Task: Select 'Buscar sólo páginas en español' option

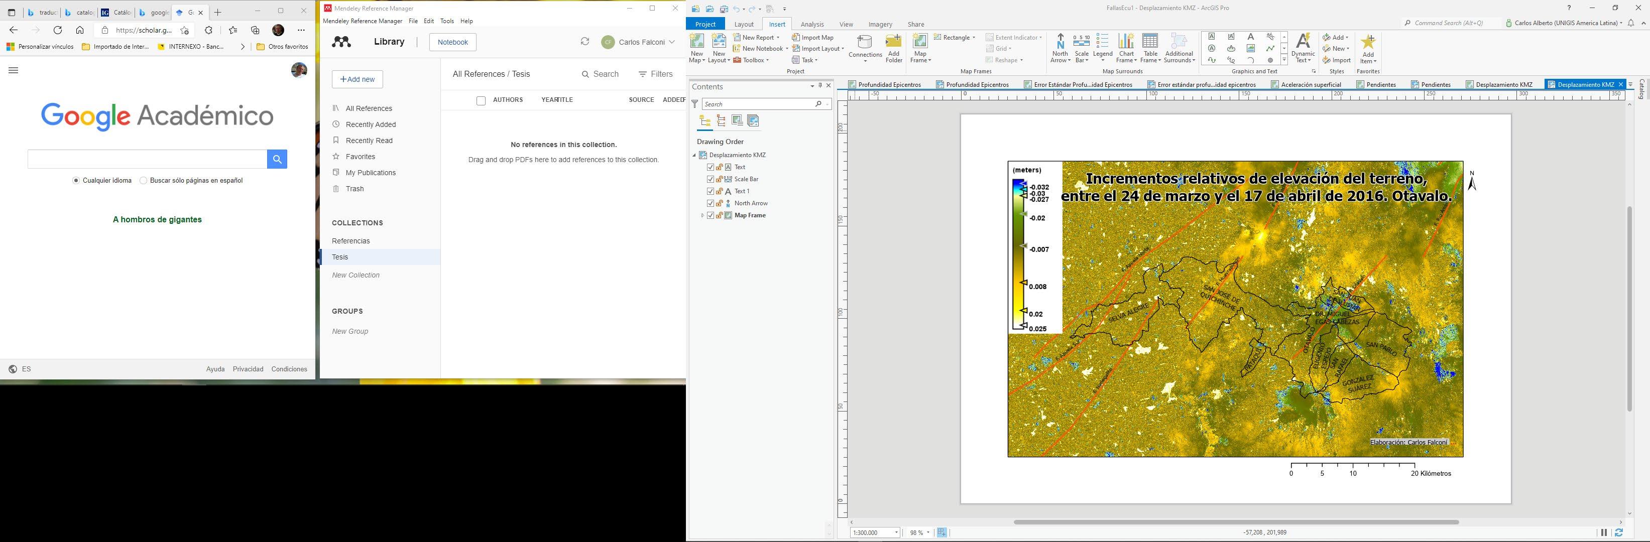Action: coord(144,181)
